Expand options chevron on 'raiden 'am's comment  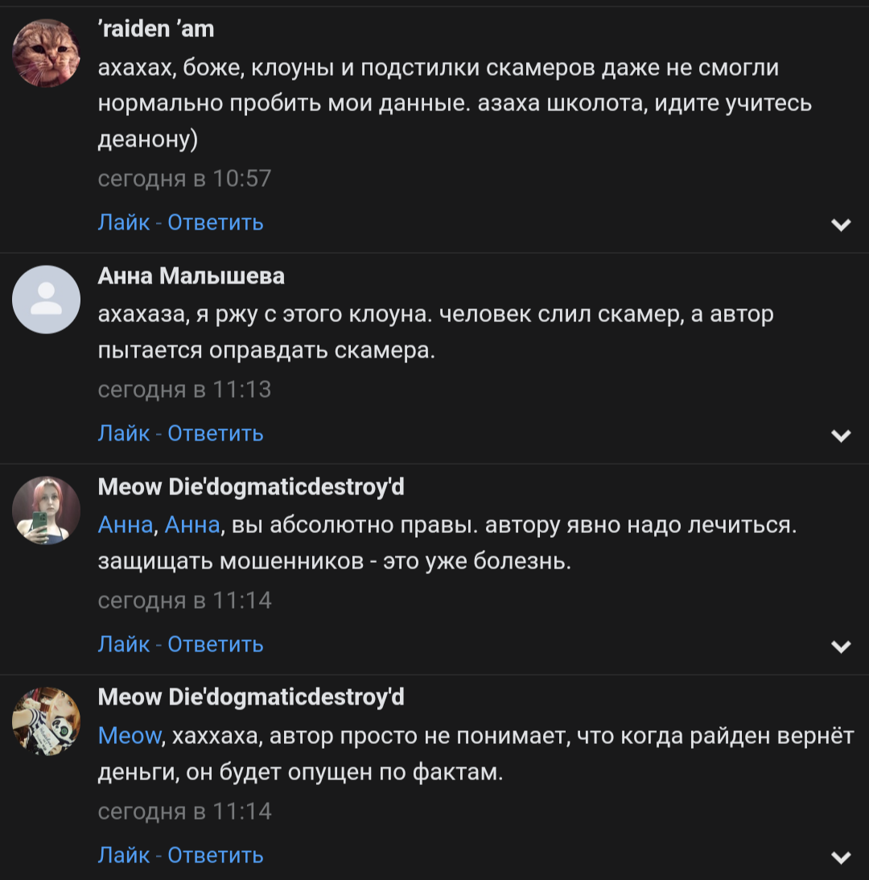[841, 225]
